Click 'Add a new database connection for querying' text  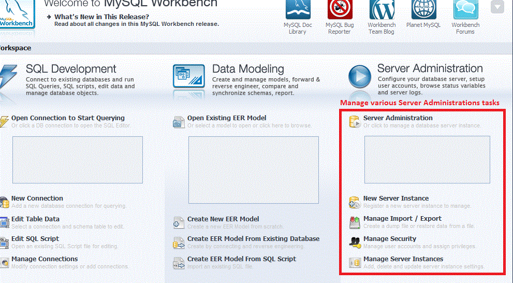pyautogui.click(x=69, y=206)
